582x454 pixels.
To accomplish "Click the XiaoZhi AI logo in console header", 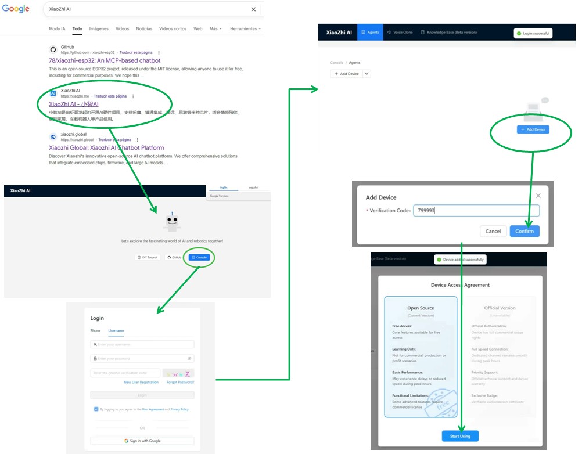I will pos(339,33).
